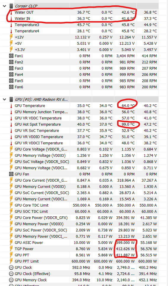
Task: Click the GPU Hot Spot Temperature thermometer icon
Action: click(11, 124)
